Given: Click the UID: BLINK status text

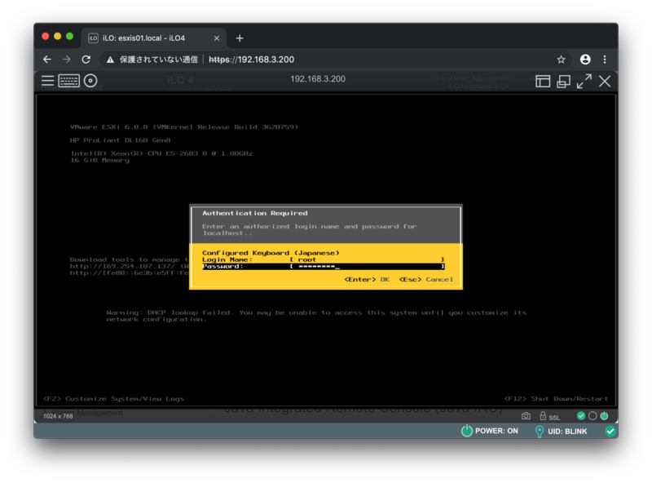Looking at the screenshot, I should [x=567, y=432].
